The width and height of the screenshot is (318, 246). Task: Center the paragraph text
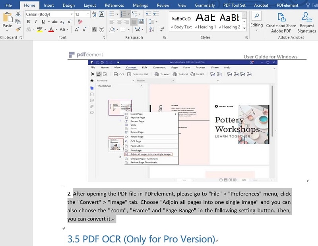pos(119,22)
